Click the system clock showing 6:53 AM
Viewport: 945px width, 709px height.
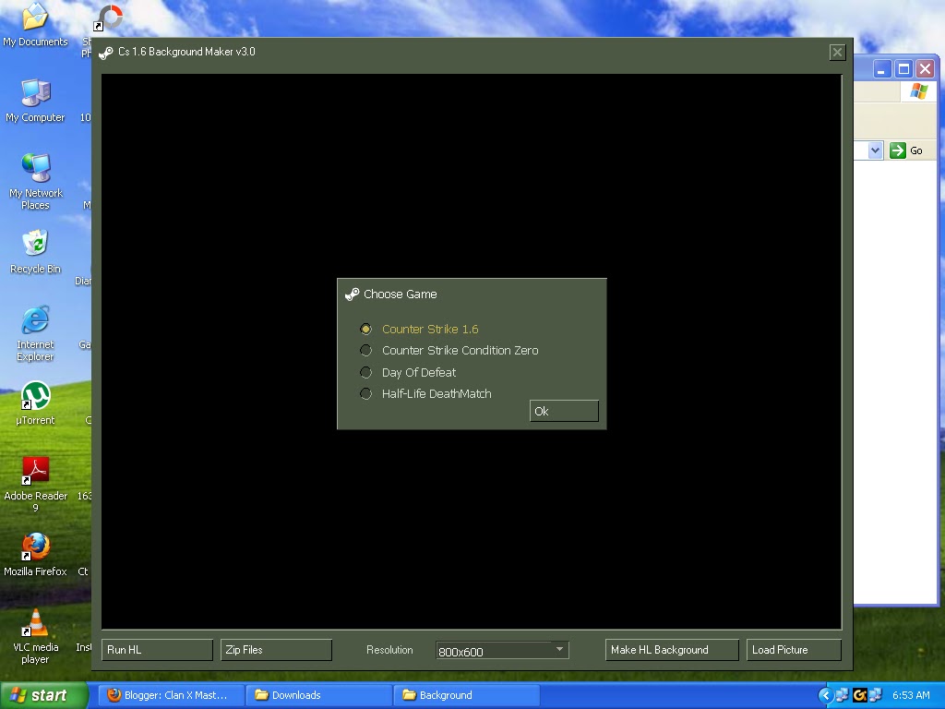tap(911, 695)
